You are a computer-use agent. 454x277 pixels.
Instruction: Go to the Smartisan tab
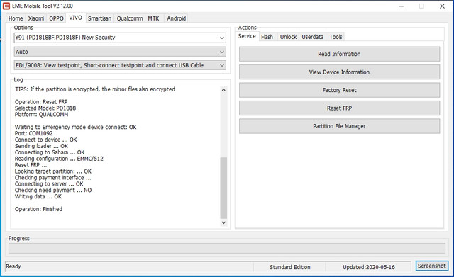(99, 18)
